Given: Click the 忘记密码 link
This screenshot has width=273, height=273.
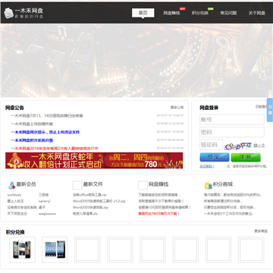Looking at the screenshot, I should (x=207, y=166).
